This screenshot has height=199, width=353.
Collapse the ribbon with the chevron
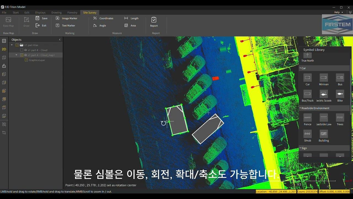[x=350, y=12]
